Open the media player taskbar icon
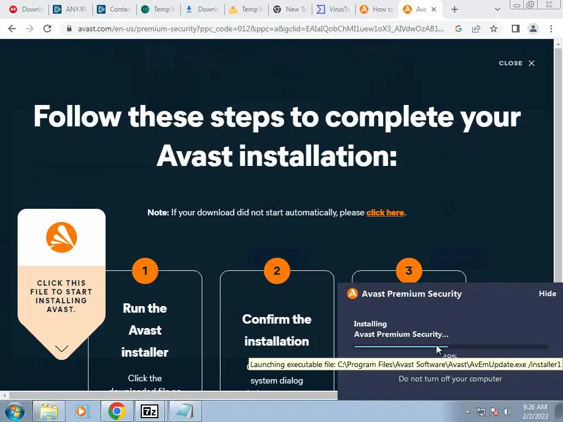This screenshot has height=422, width=563. pyautogui.click(x=82, y=411)
